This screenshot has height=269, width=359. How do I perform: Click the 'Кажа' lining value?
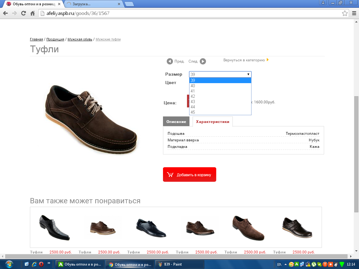coord(314,147)
